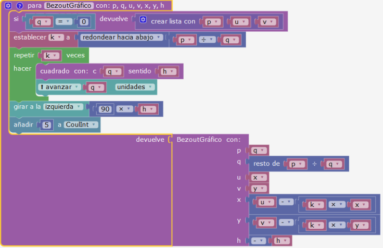The image size is (383, 248).
Task: Click the number field containing 0
Action: (x=84, y=22)
